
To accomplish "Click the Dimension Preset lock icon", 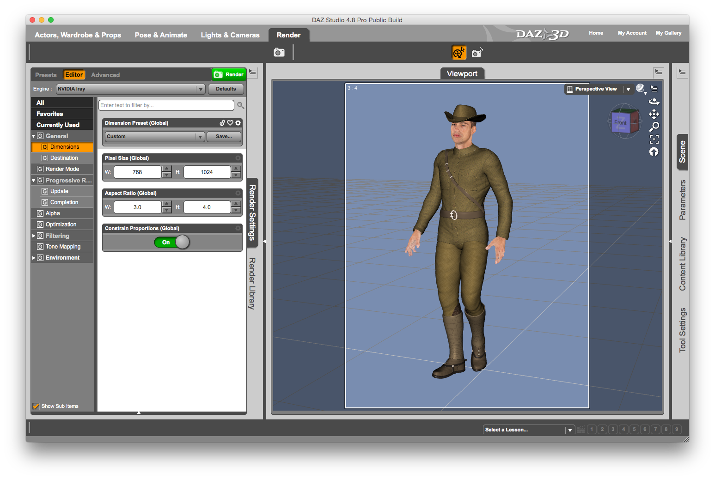I will point(222,123).
